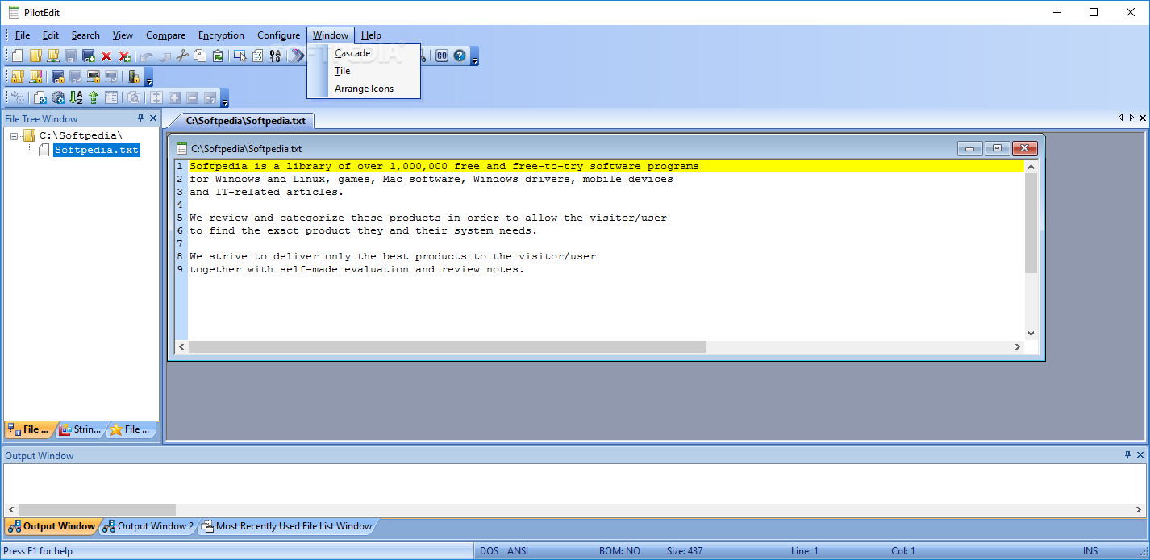Open the Search menu
Viewport: 1150px width, 560px height.
coord(85,35)
